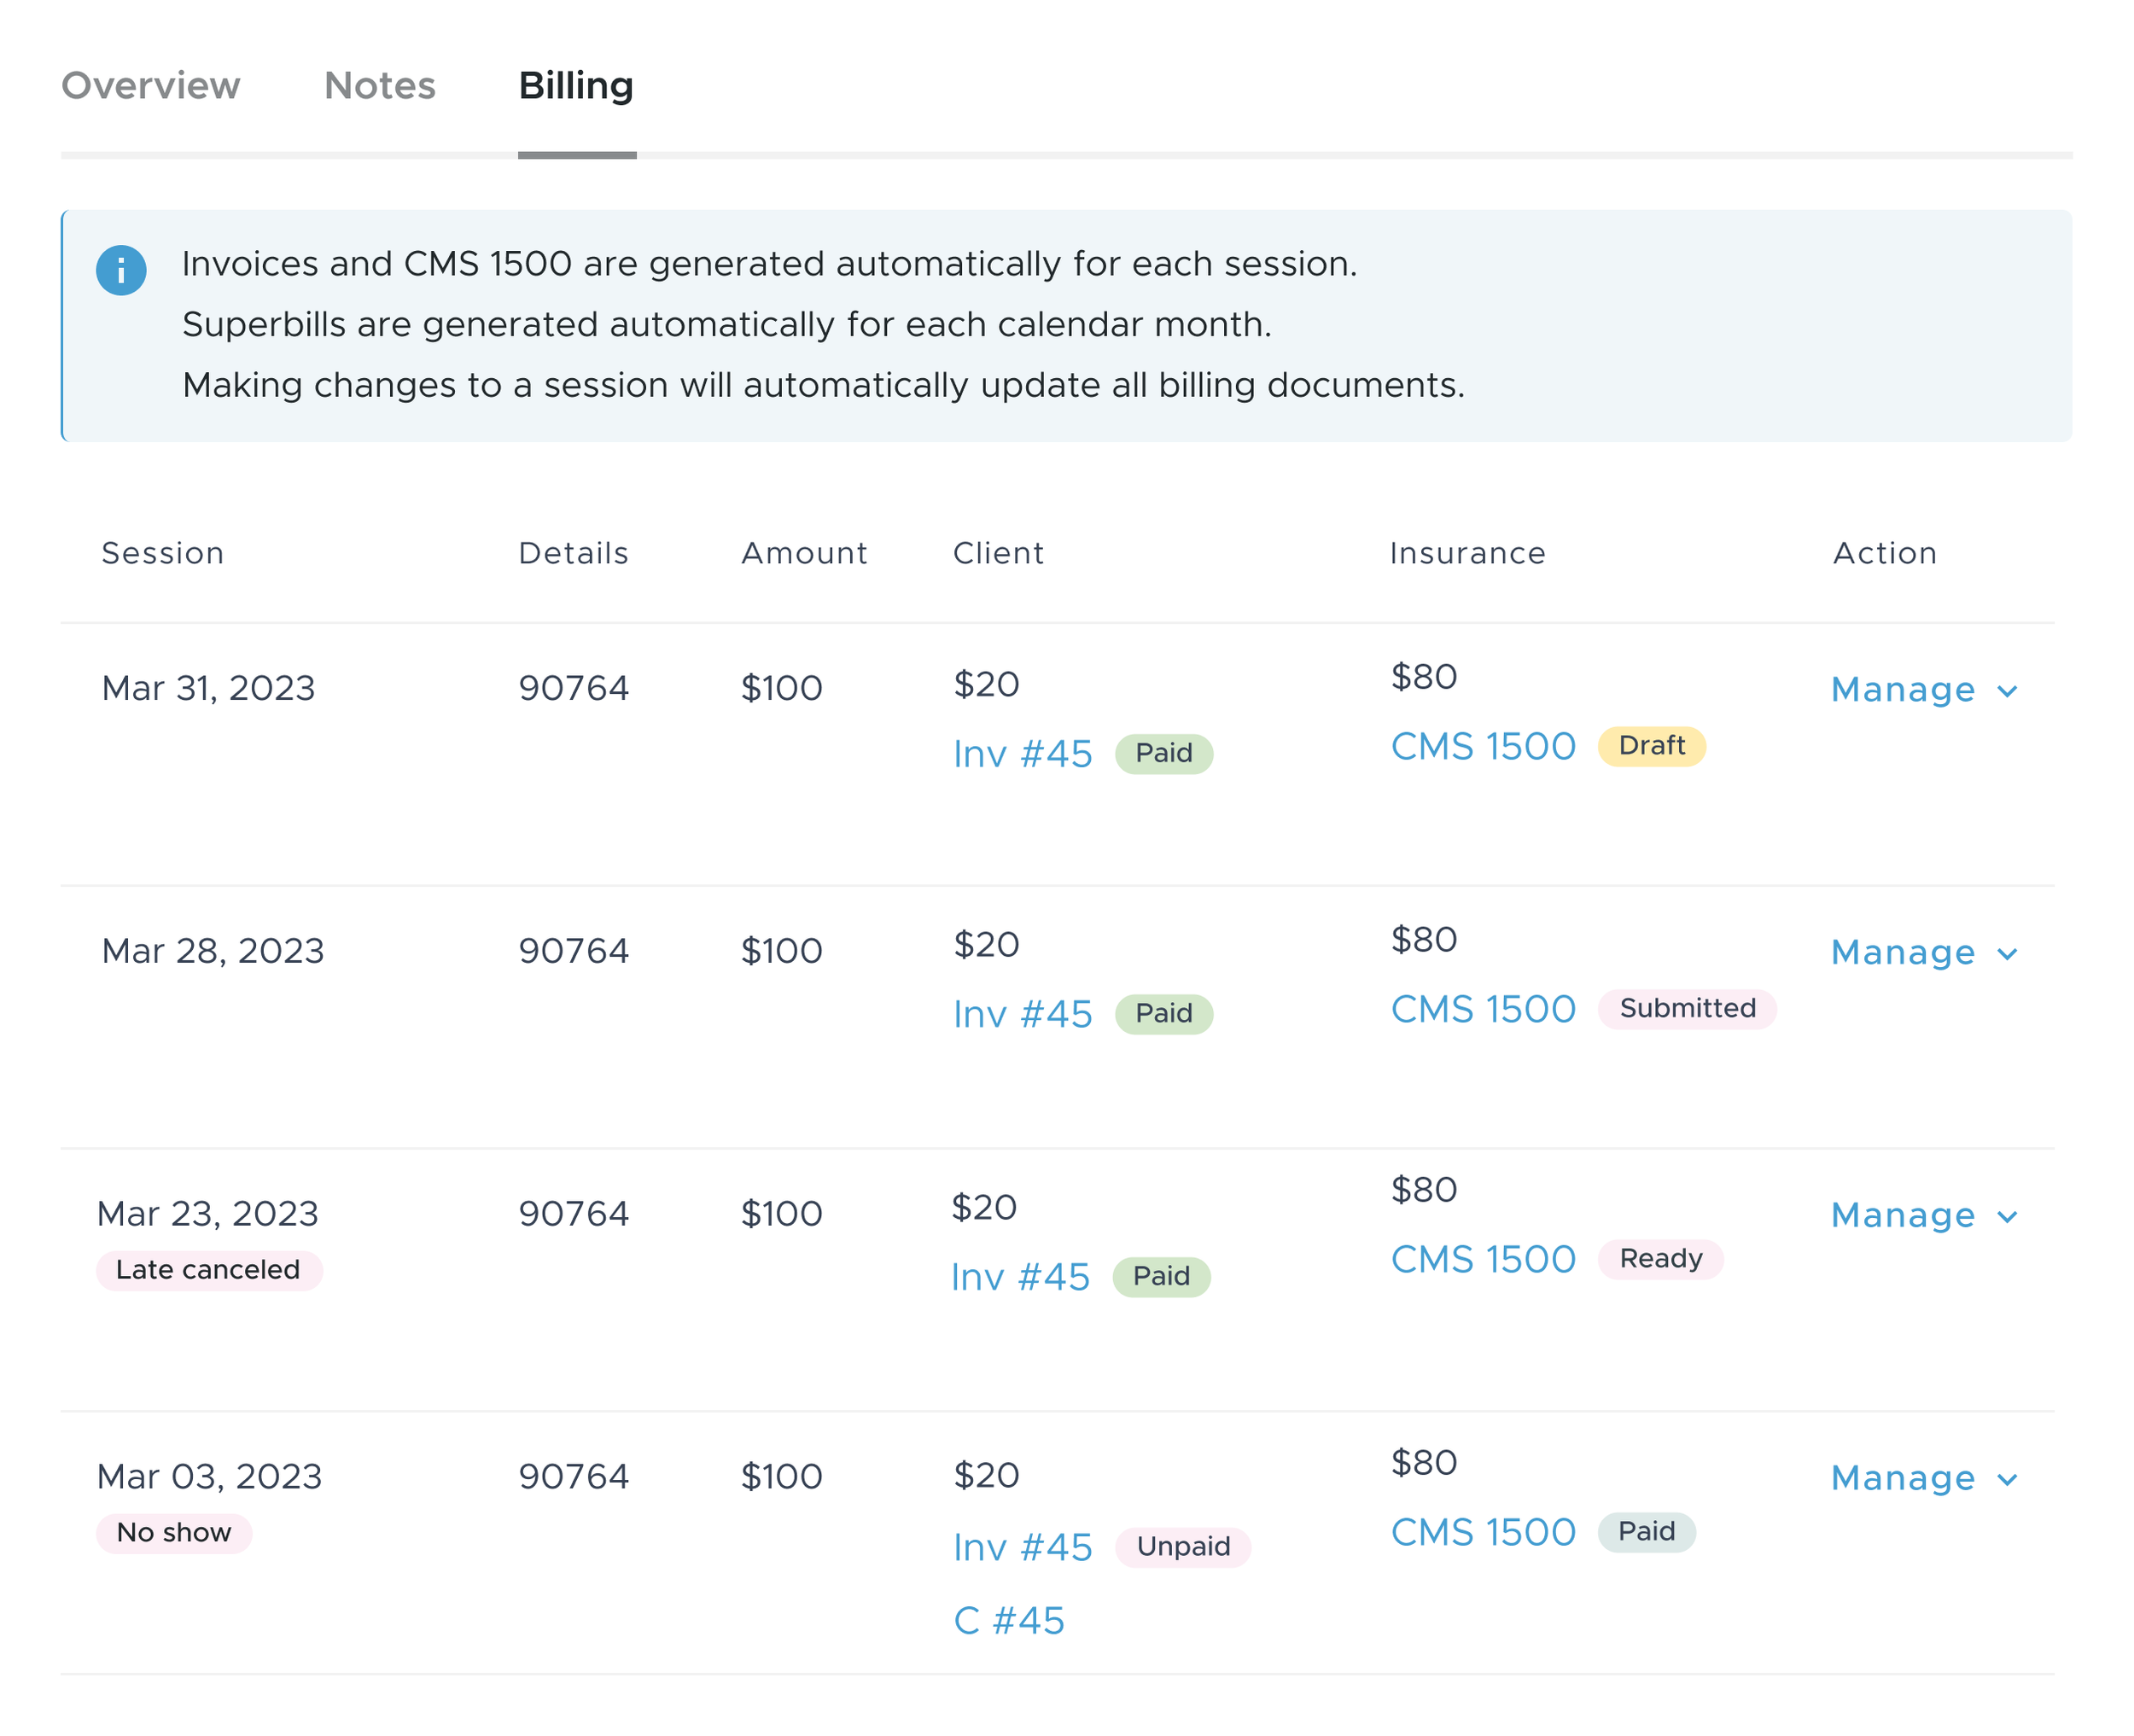Click the Paid badge in Mar 31 row
The image size is (2134, 1736).
pyautogui.click(x=1164, y=754)
